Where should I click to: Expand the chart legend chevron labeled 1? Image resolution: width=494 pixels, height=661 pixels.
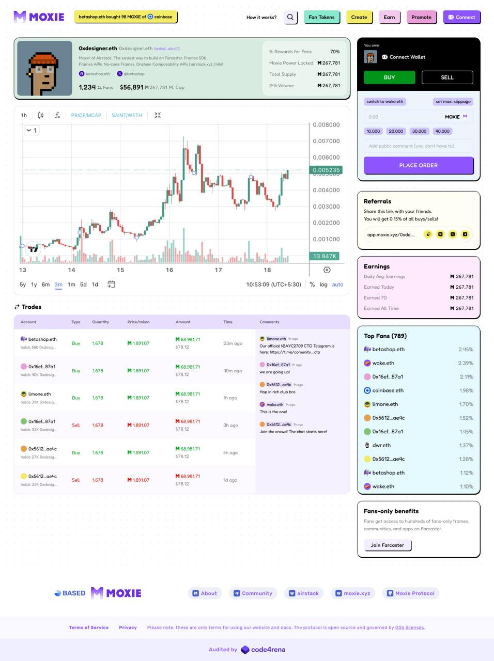tap(32, 131)
